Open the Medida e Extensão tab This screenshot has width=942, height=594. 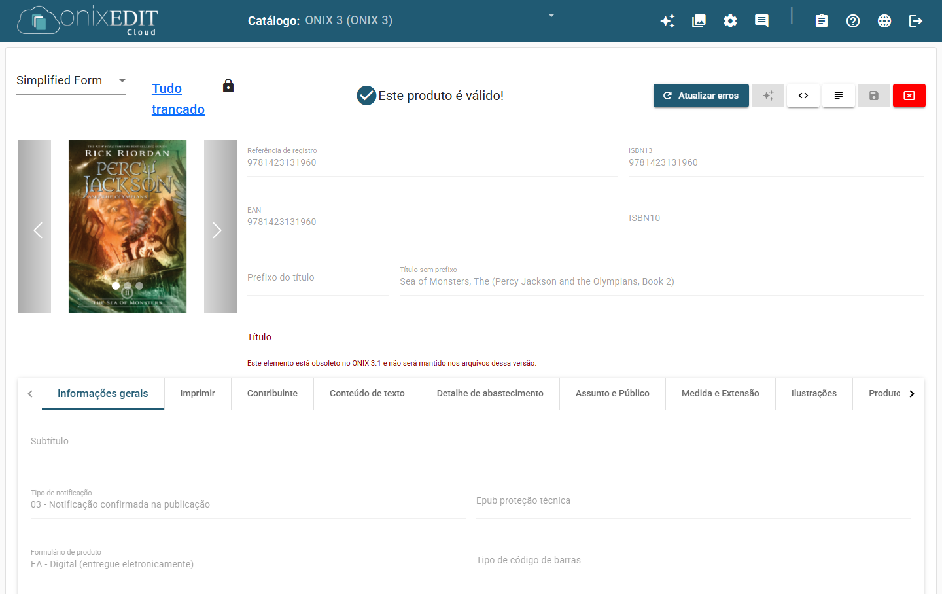[x=720, y=393]
